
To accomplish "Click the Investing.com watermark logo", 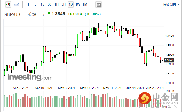I will point(29,77).
